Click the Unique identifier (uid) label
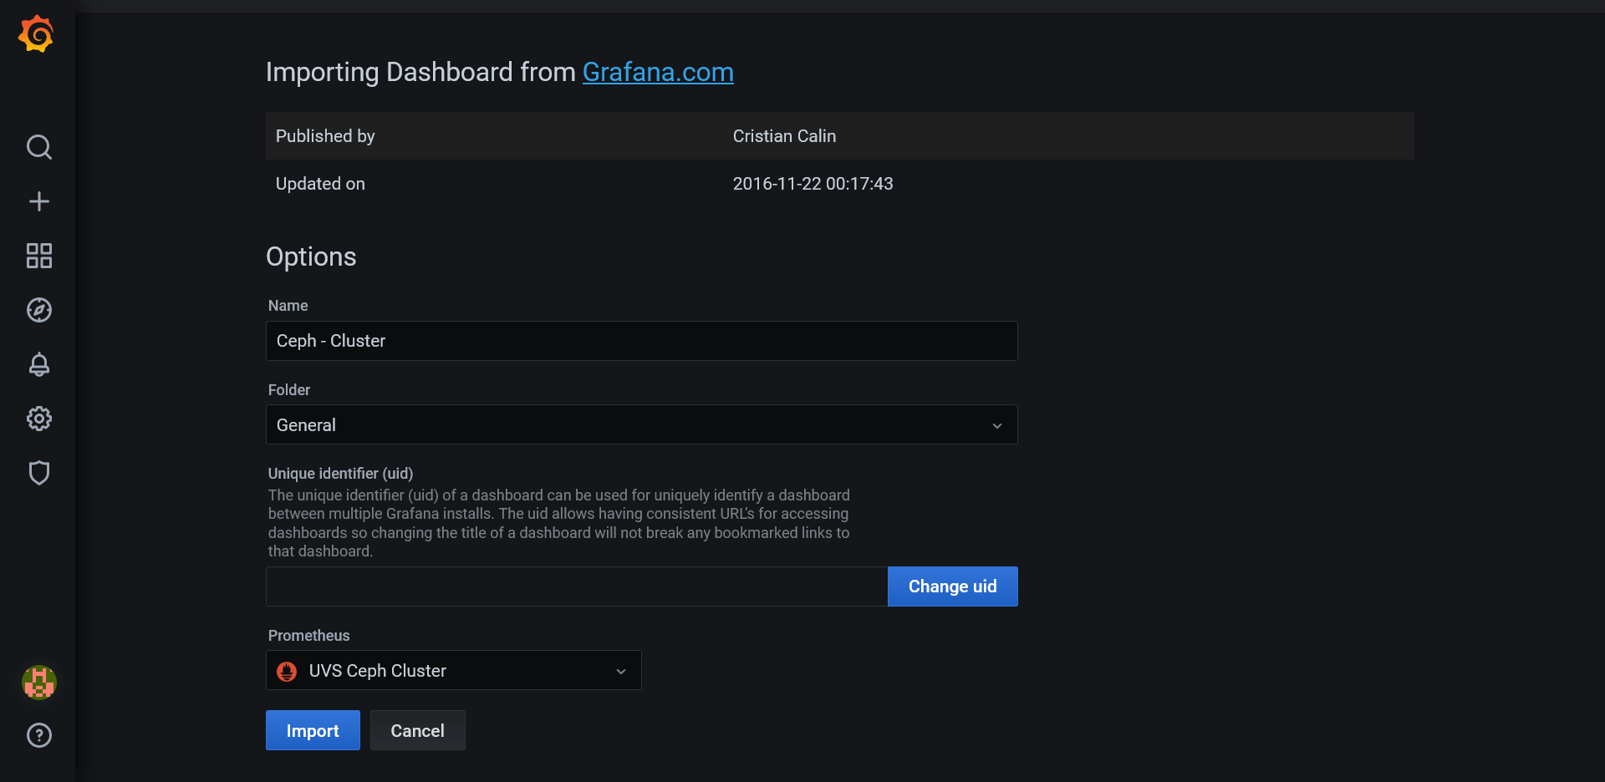1605x782 pixels. tap(340, 474)
